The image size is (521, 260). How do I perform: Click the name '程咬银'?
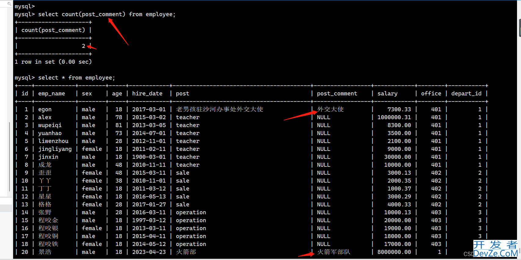point(48,228)
